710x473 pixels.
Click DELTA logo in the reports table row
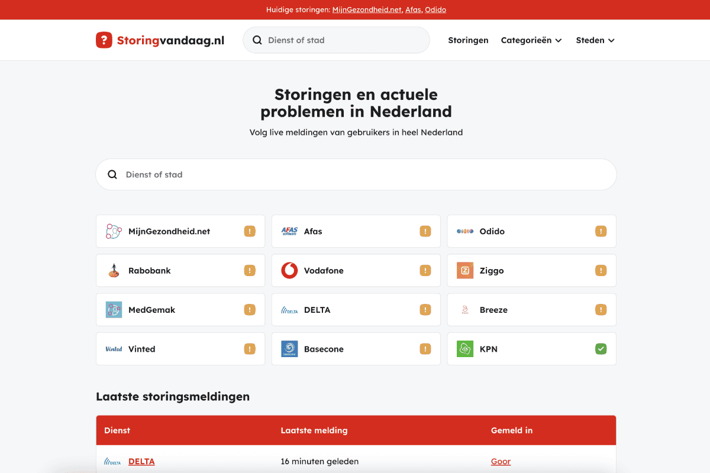(x=112, y=462)
